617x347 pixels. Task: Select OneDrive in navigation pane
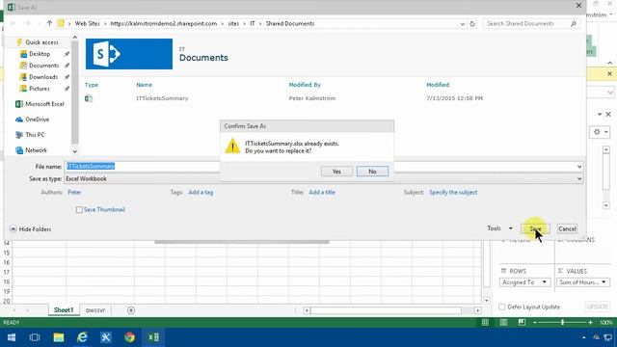37,120
